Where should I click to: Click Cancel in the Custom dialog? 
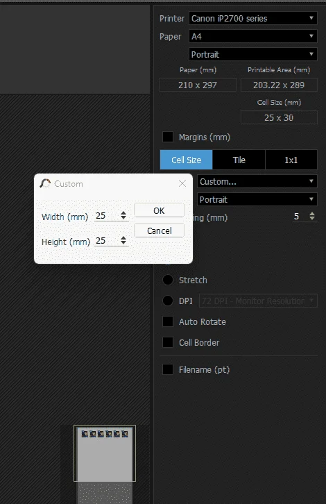click(159, 230)
